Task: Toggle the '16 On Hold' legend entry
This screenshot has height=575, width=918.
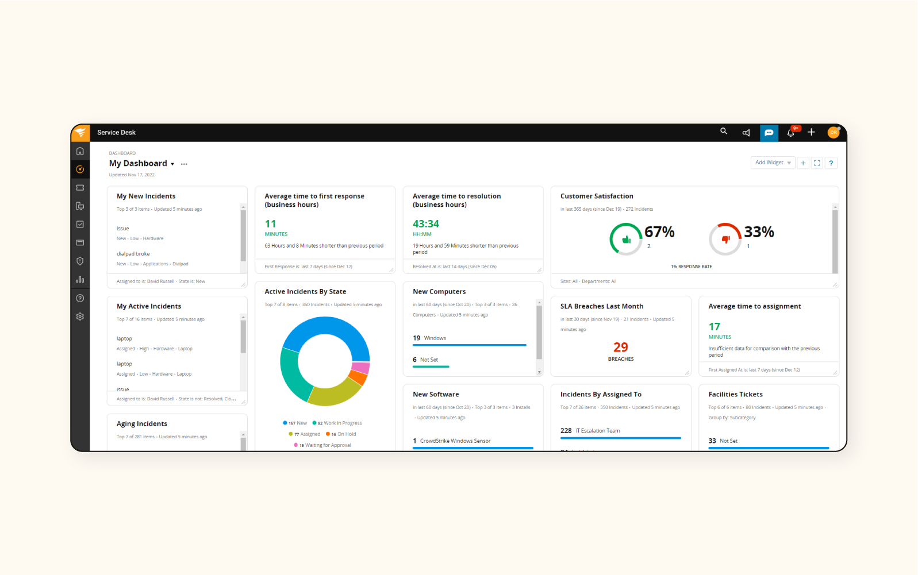Action: pyautogui.click(x=341, y=434)
